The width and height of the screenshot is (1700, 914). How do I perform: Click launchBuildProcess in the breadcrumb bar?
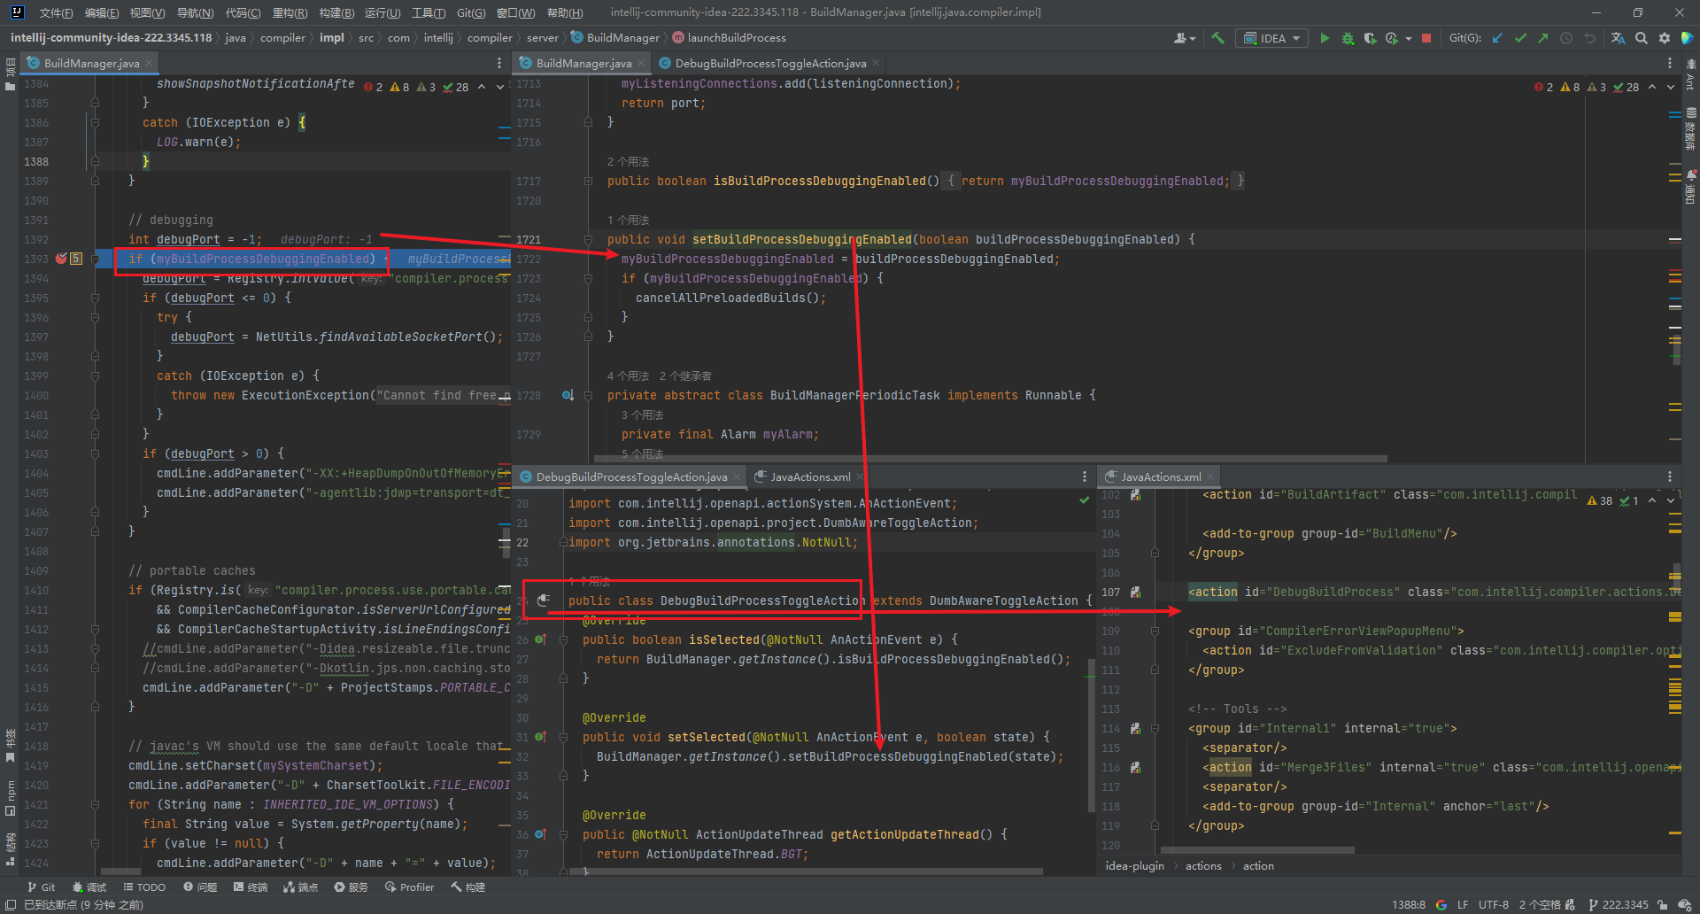[x=737, y=37]
